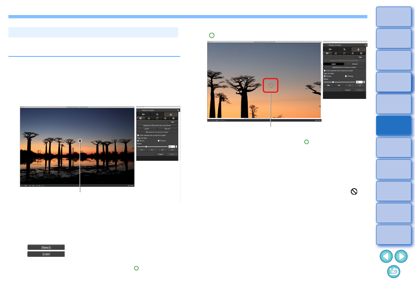
Task: Open tone curve tab in right palette
Action: [344, 53]
